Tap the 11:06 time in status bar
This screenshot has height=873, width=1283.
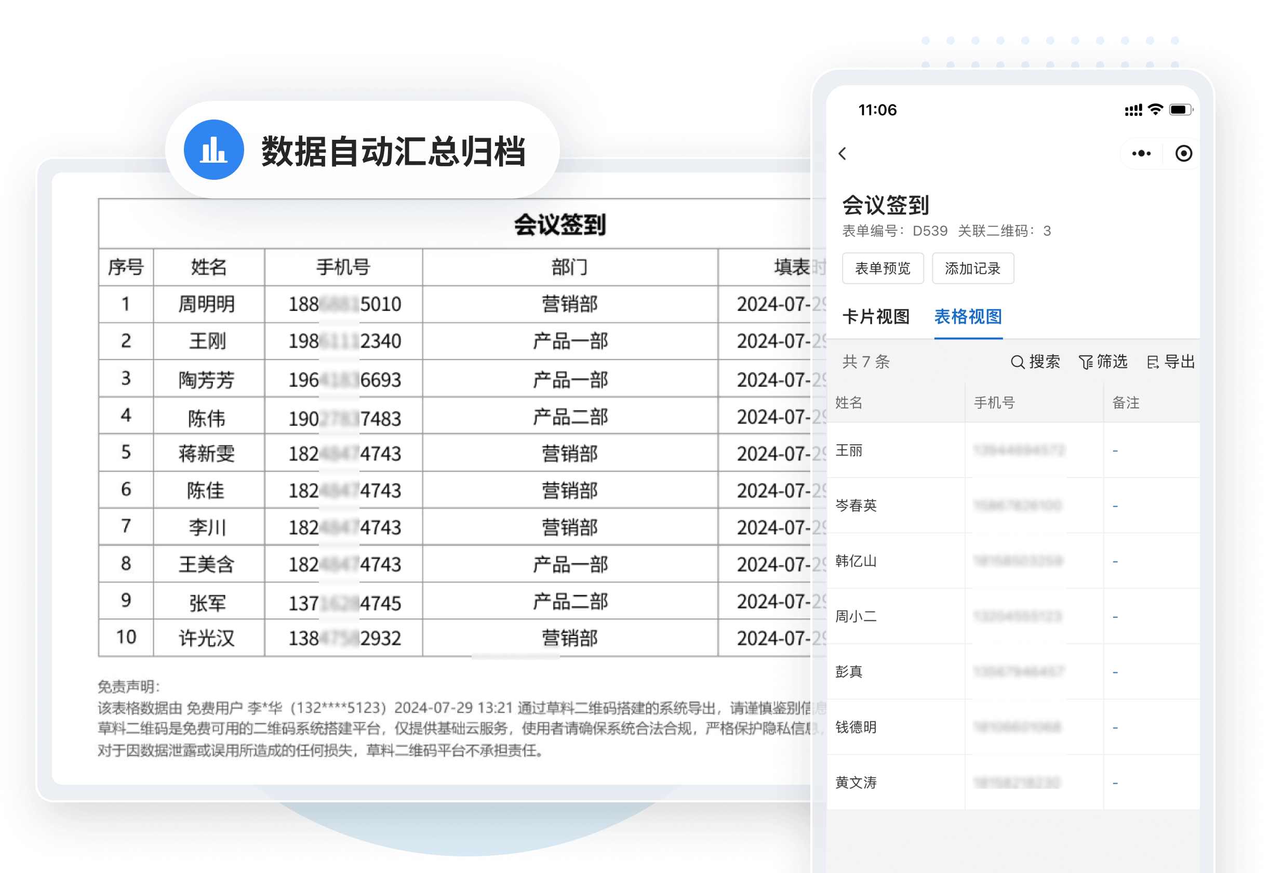878,110
